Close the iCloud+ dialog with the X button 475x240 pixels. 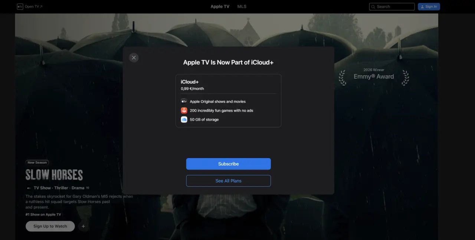coord(134,57)
